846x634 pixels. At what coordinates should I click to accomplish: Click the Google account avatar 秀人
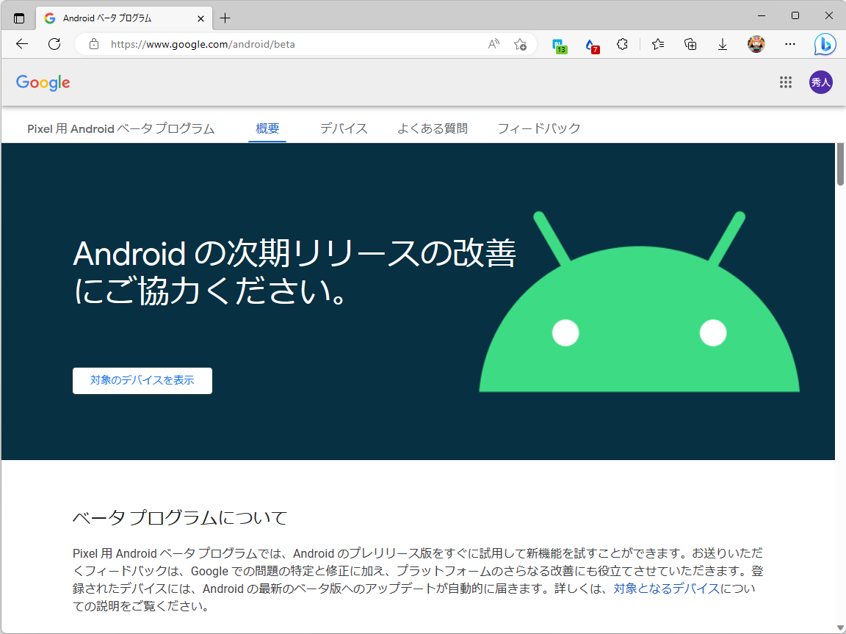tap(820, 82)
